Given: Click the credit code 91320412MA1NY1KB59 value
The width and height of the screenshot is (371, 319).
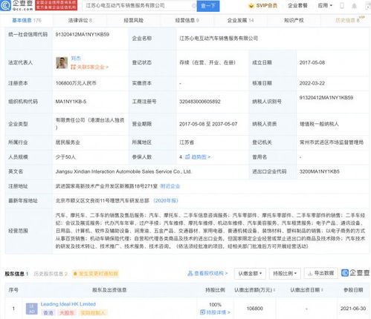Looking at the screenshot, I should click(x=83, y=34).
